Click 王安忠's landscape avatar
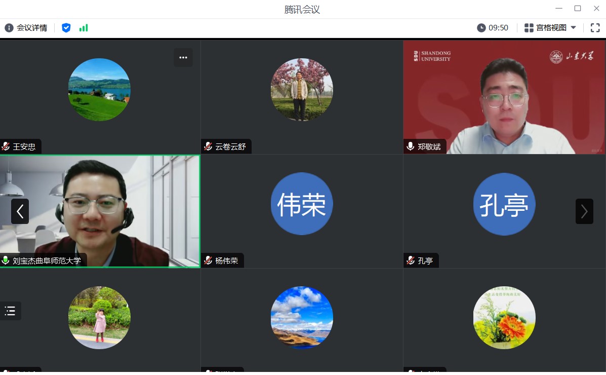 pos(99,90)
